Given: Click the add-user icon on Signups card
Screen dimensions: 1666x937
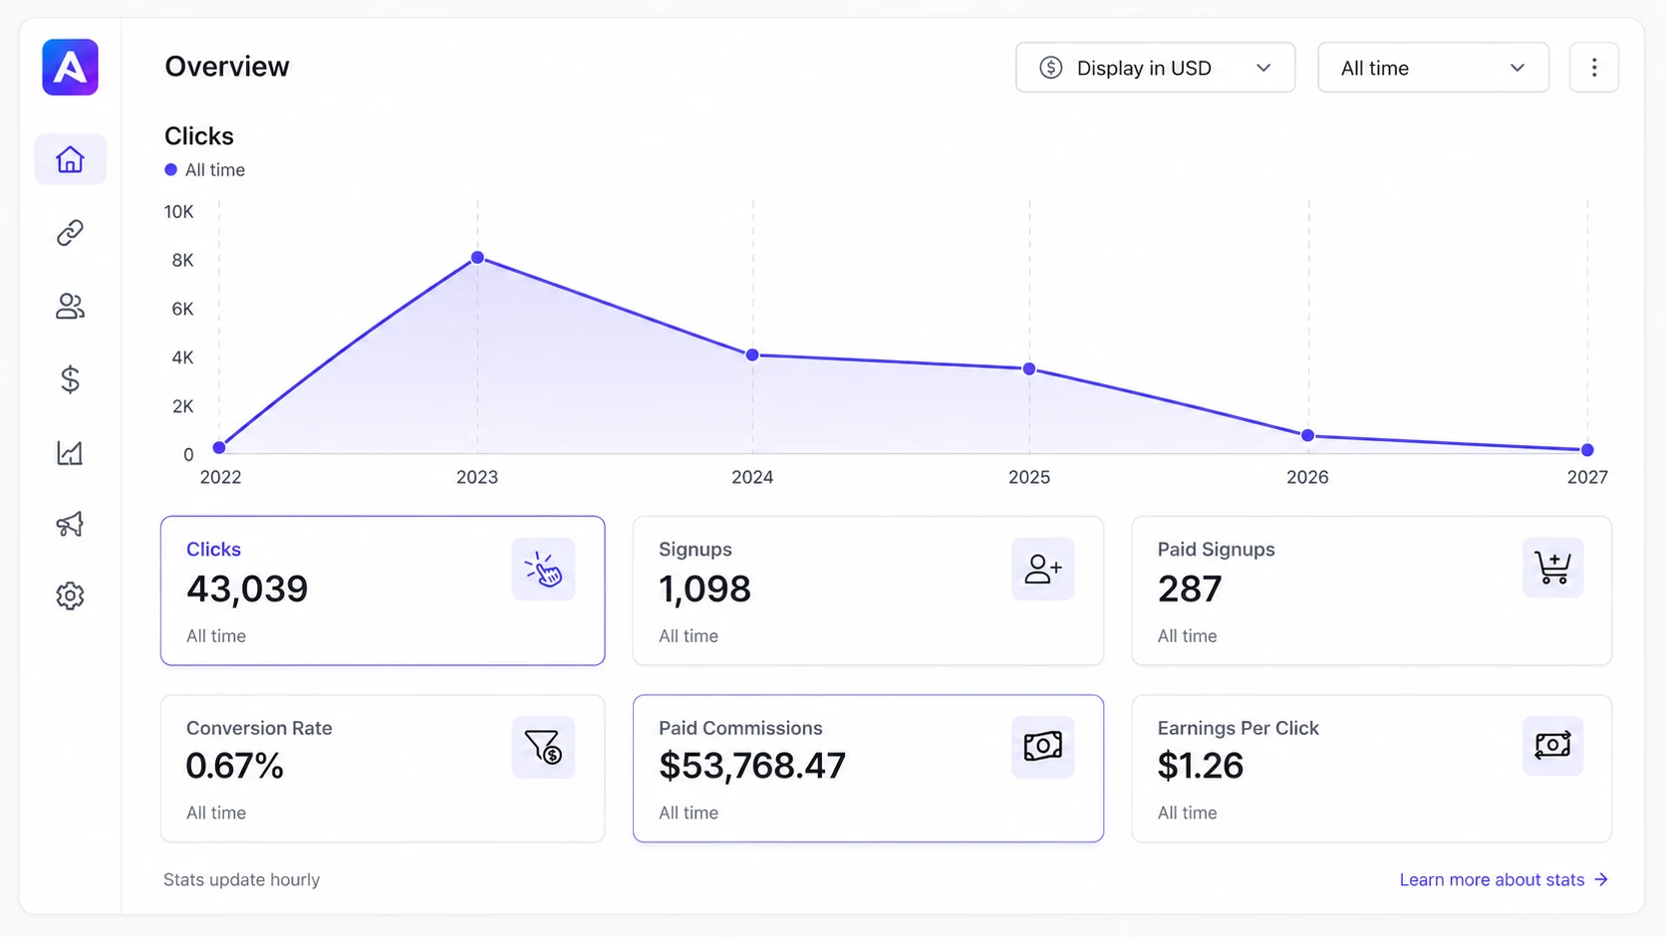Looking at the screenshot, I should [x=1042, y=569].
